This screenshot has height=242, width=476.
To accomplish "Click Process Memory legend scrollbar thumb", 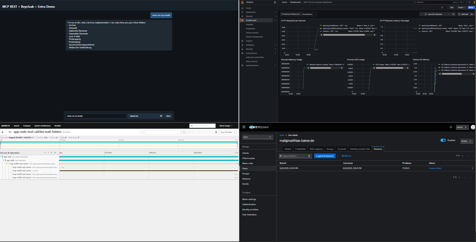I will pyautogui.click(x=320, y=68).
